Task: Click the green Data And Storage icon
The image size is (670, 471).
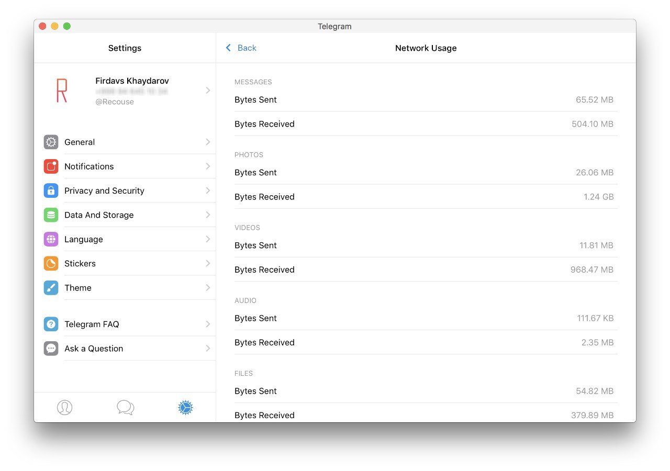Action: point(51,215)
